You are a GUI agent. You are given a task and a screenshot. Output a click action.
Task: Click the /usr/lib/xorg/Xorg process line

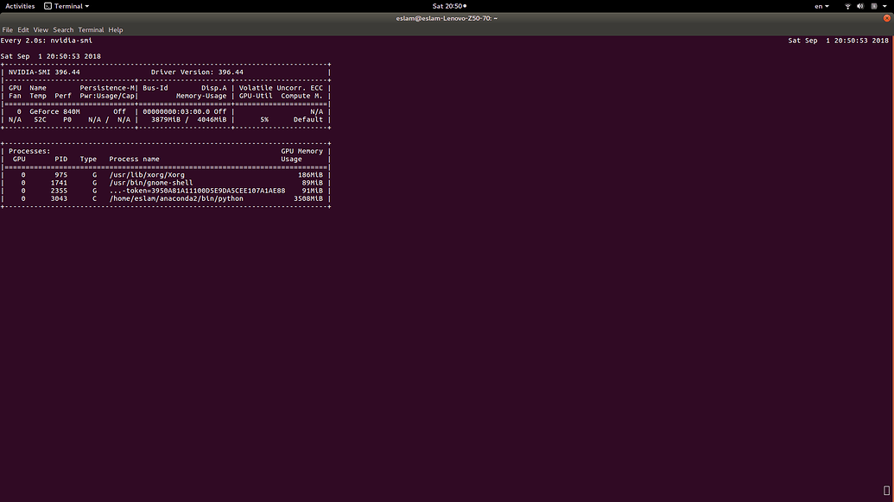[x=147, y=175]
